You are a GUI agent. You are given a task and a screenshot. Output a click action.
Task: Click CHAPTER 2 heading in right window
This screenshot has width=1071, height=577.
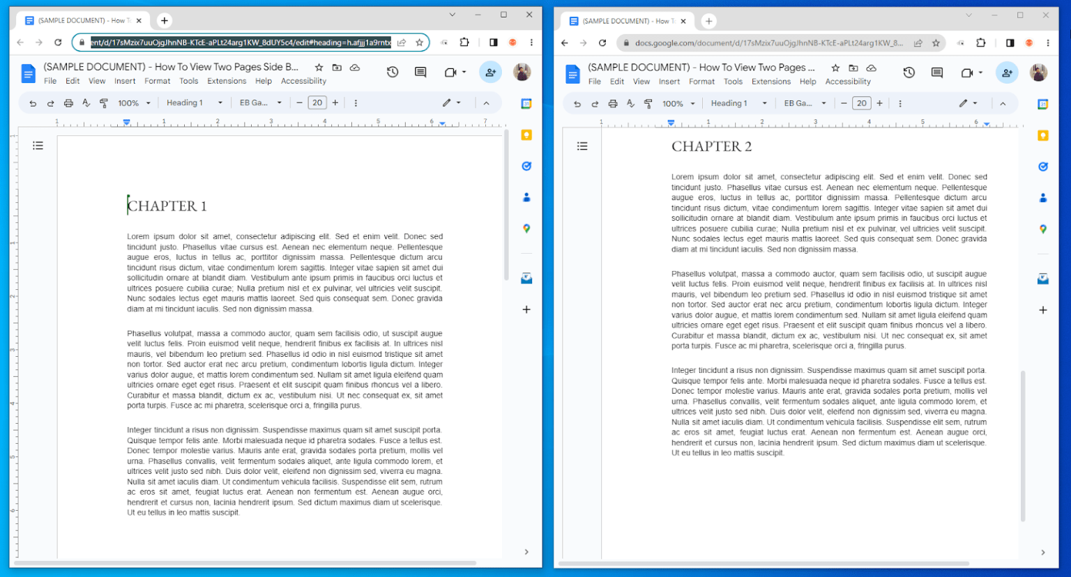coord(711,146)
